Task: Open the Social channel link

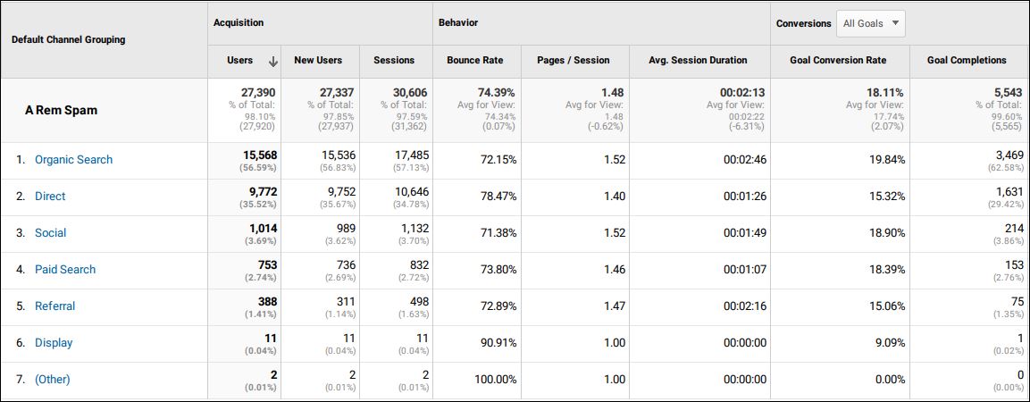Action: point(51,233)
